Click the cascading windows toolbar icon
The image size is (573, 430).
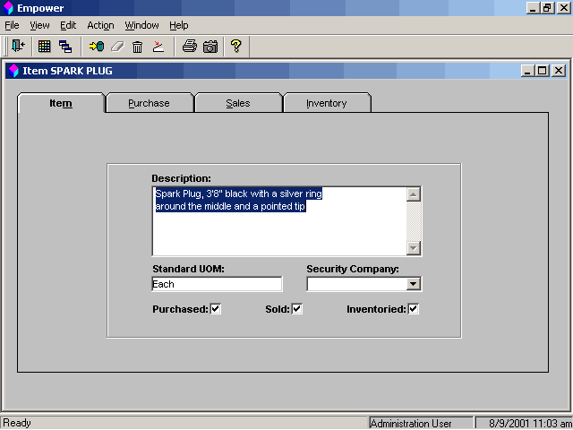click(65, 47)
